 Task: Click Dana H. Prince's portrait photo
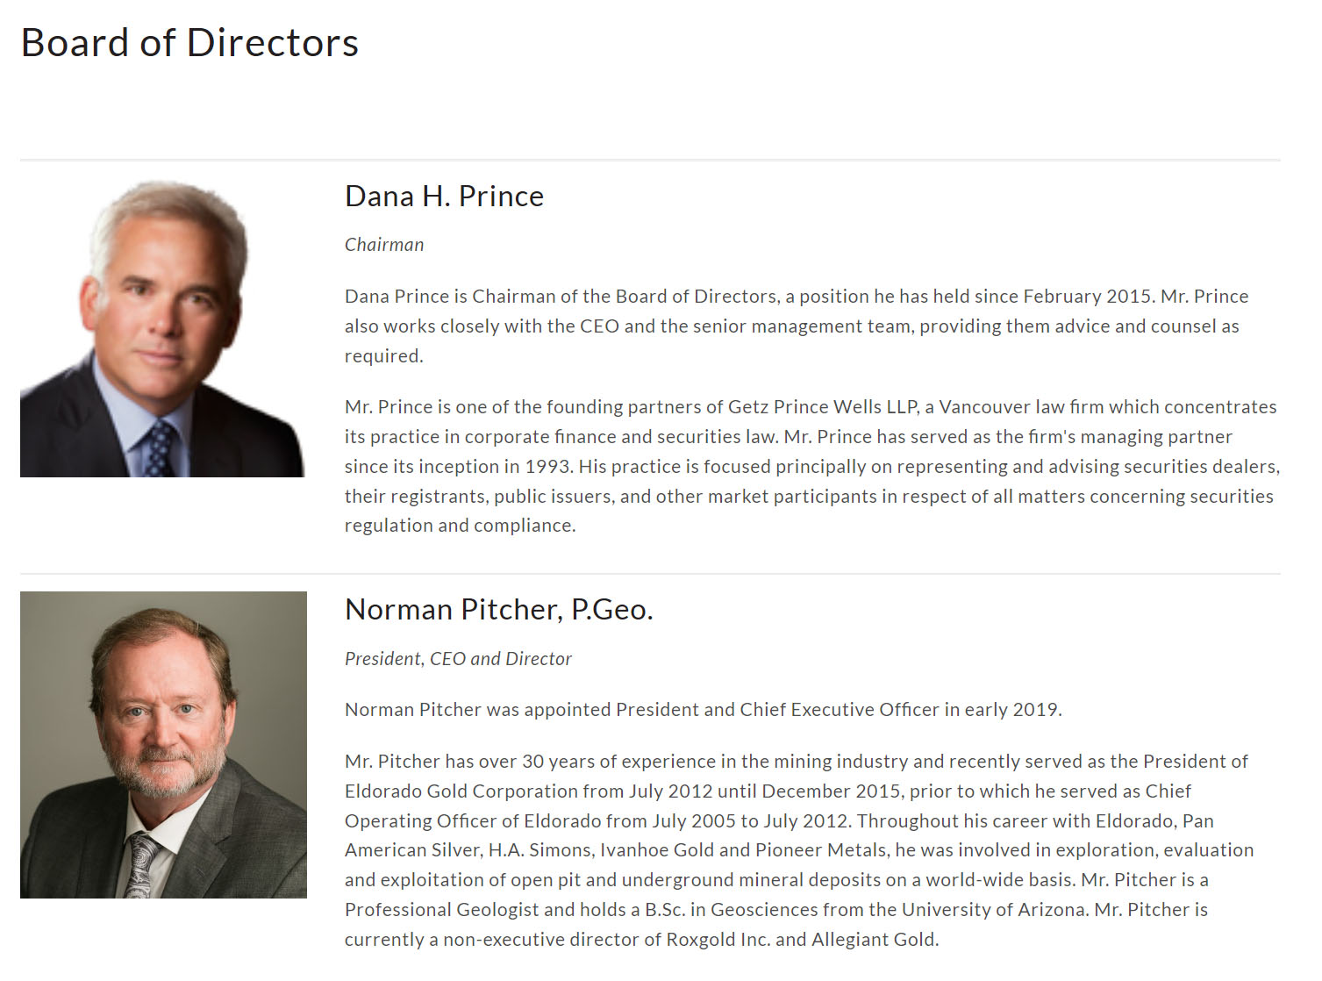pyautogui.click(x=162, y=328)
